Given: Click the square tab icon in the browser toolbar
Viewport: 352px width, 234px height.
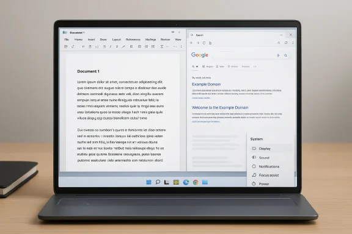Looking at the screenshot, I should (x=286, y=43).
